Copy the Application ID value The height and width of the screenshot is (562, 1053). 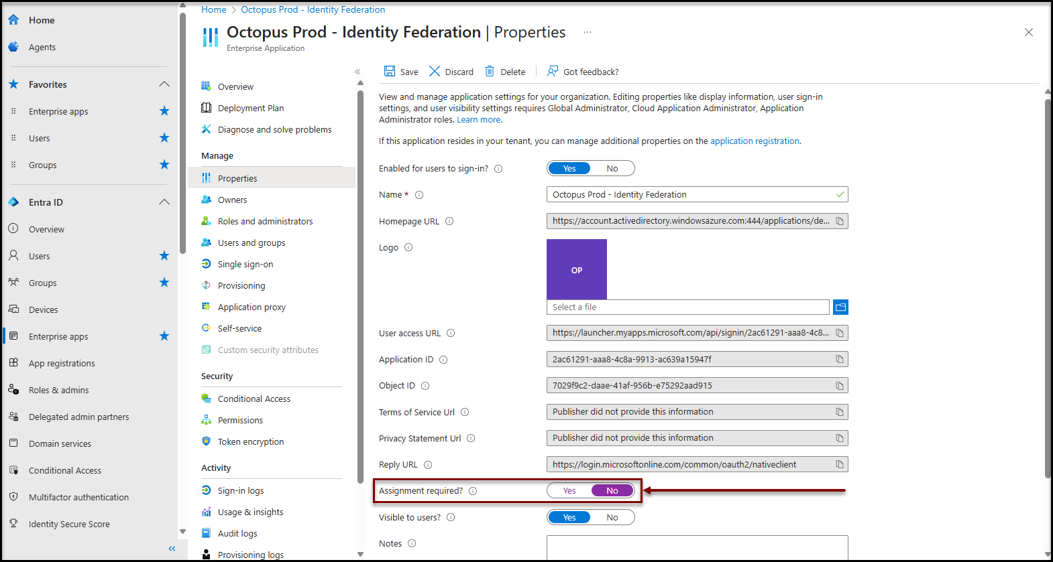point(839,360)
